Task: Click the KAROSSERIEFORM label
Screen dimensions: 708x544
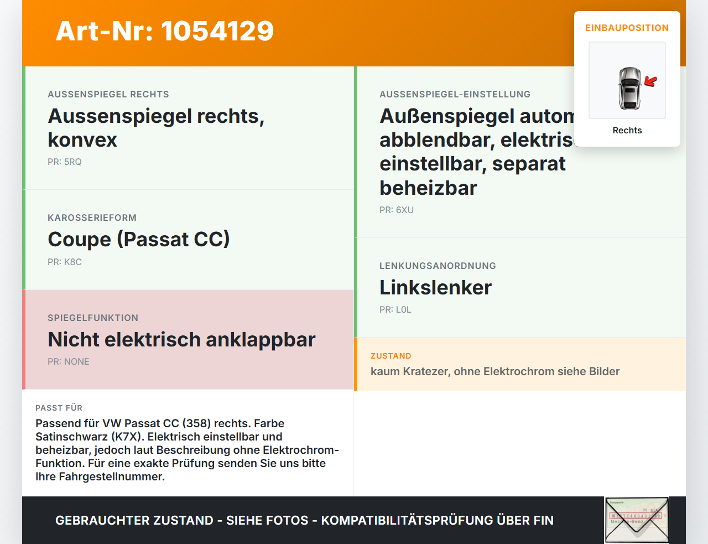Action: click(92, 218)
